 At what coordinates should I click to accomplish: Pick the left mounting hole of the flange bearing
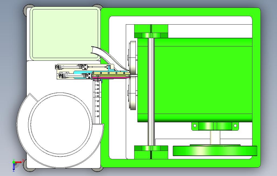pyautogui.click(x=195, y=126)
